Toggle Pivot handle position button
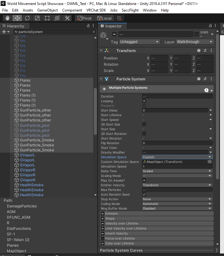Screen dimensions: 224x256 [x=85, y=18]
